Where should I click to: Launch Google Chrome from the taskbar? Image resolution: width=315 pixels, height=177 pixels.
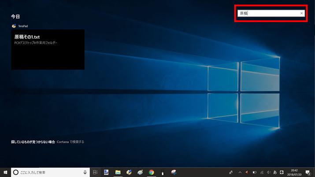click(151, 172)
